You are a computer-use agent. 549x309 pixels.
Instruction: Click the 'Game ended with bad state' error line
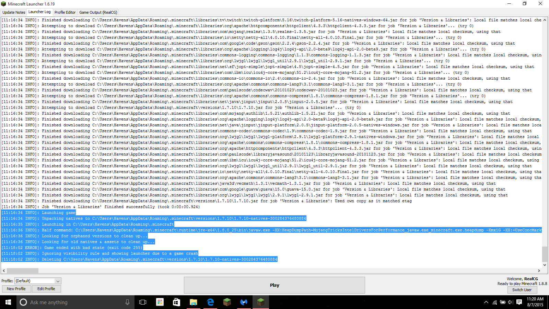click(x=72, y=248)
